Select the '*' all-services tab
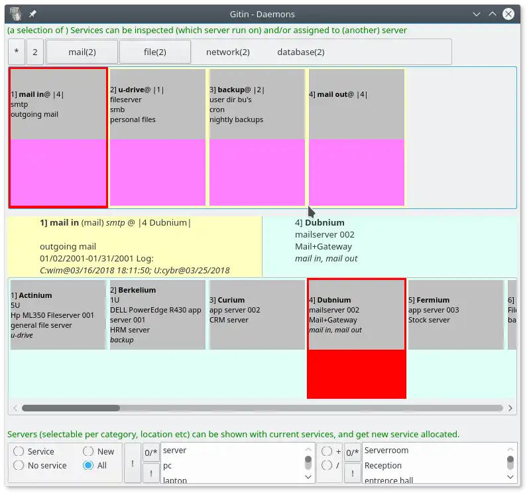This screenshot has height=495, width=529. coord(17,52)
